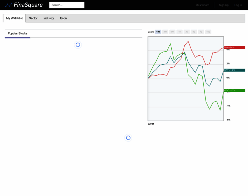The height and width of the screenshot is (196, 248).
Task: Click the red DIA +4.4% label
Action: (235, 47)
